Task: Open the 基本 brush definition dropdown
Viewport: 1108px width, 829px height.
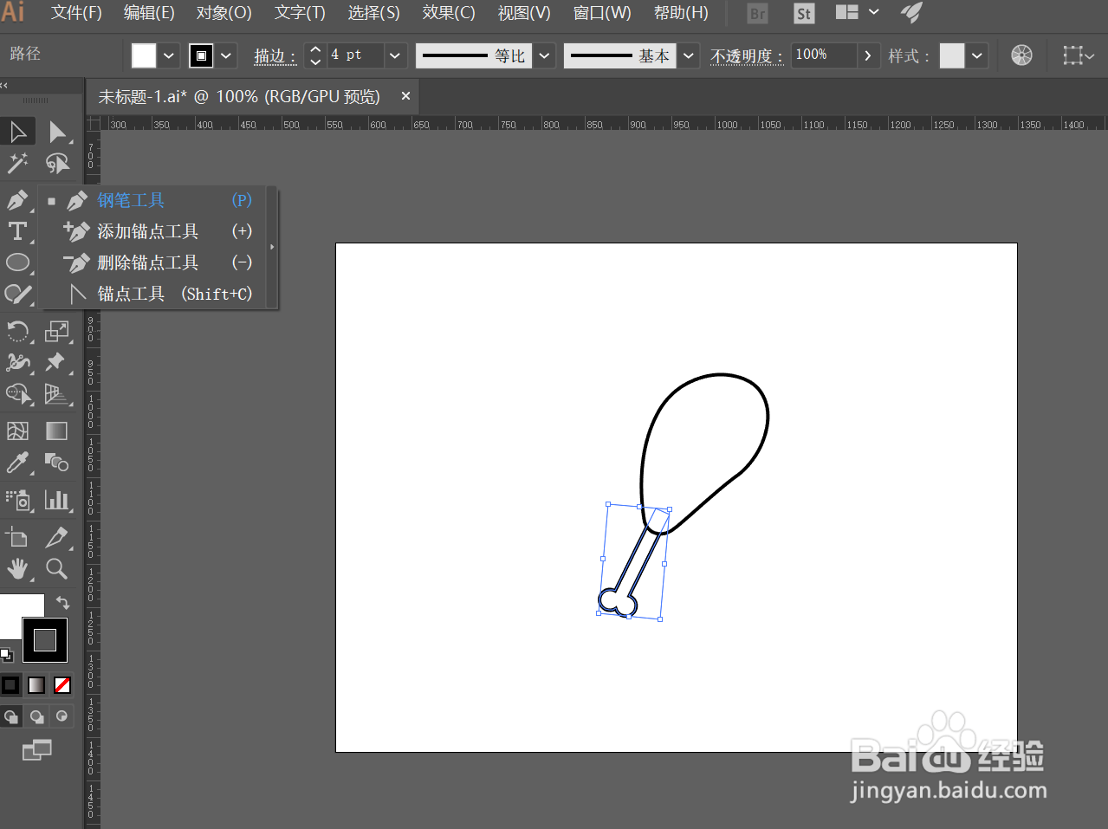Action: click(689, 55)
